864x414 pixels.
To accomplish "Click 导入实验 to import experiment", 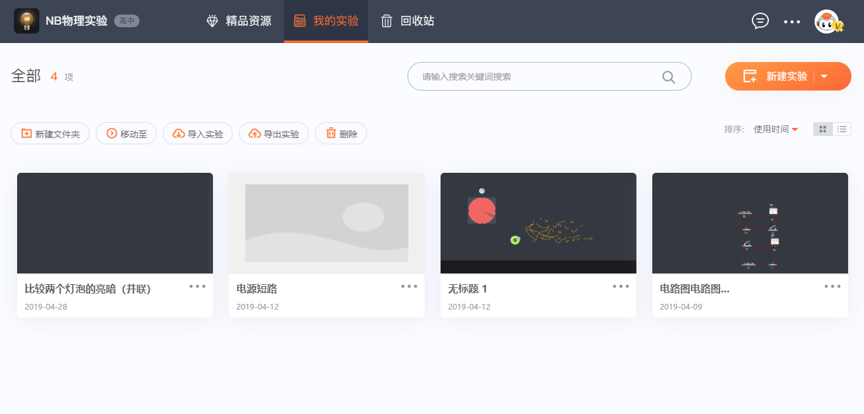I will point(198,134).
